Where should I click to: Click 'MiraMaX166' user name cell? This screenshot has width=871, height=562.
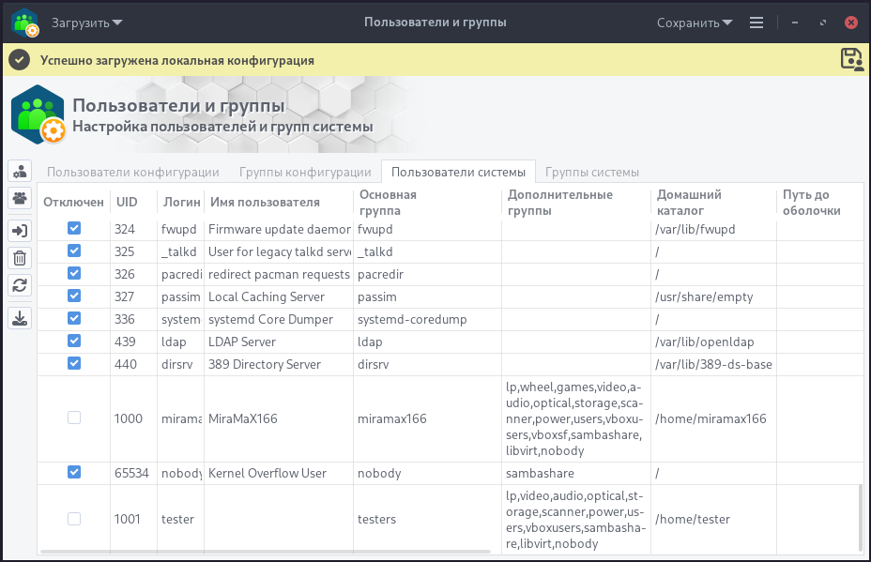(x=279, y=418)
